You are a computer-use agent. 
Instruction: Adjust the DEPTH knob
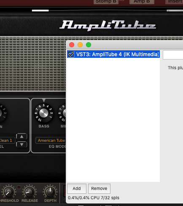50,192
